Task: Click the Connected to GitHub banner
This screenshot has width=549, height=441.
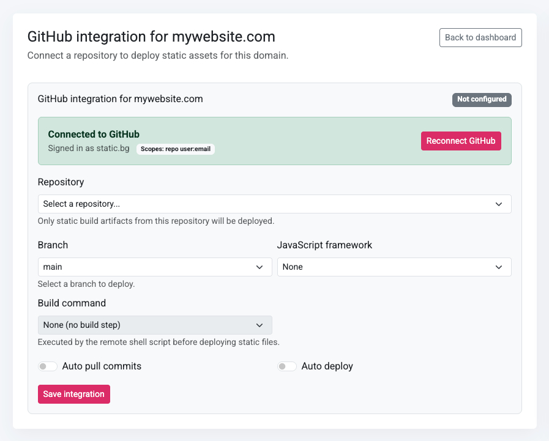Action: point(275,141)
